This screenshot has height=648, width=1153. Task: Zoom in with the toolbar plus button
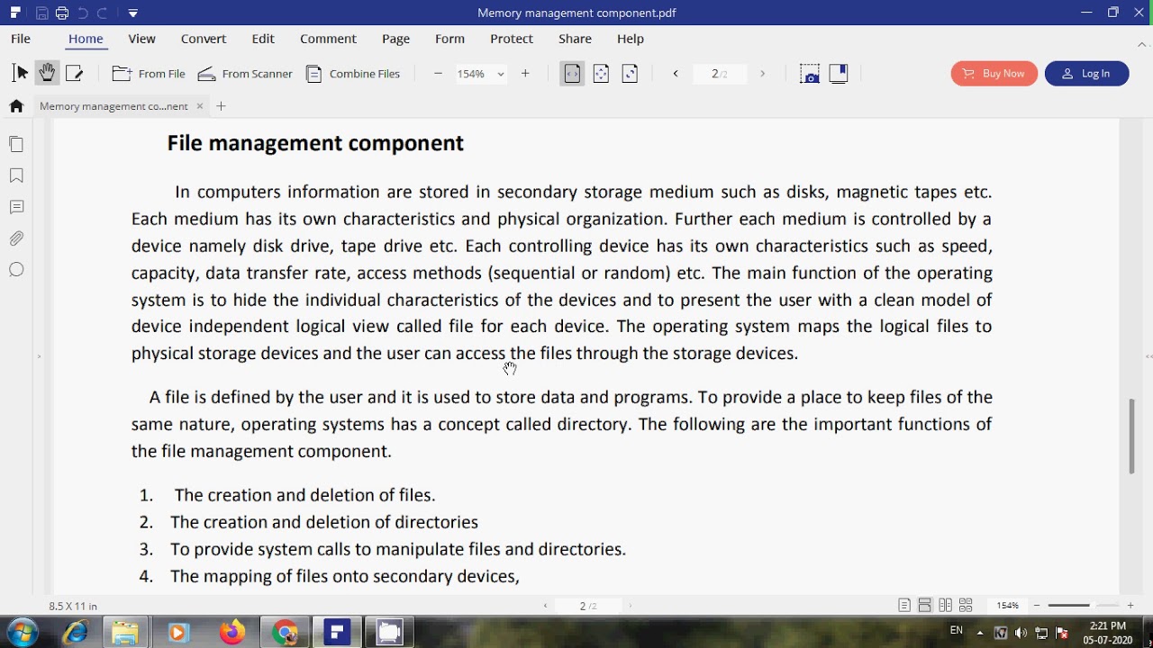525,74
